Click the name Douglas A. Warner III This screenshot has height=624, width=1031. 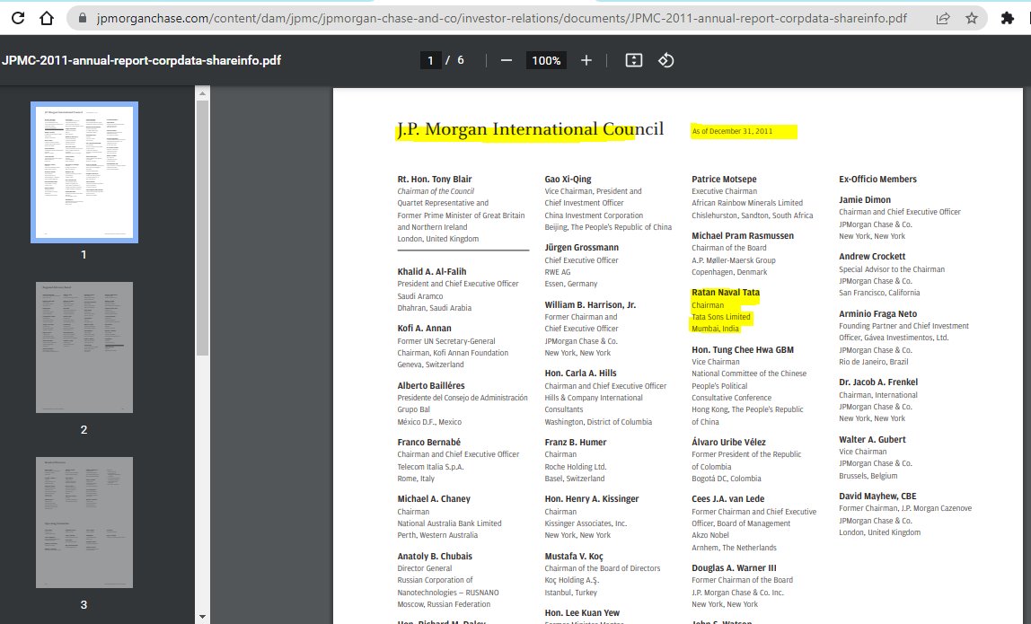734,568
